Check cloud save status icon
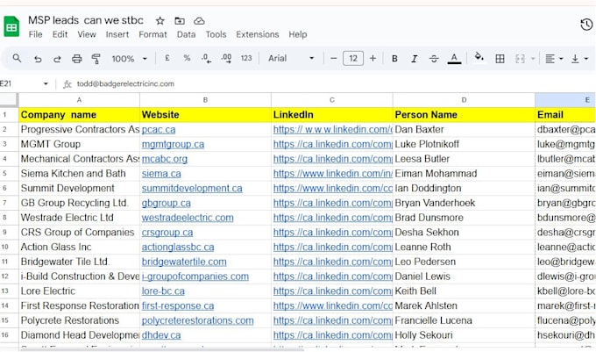Screen dimensions: 596x352 [199, 20]
